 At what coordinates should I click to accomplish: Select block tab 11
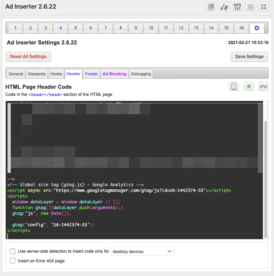click(x=166, y=28)
